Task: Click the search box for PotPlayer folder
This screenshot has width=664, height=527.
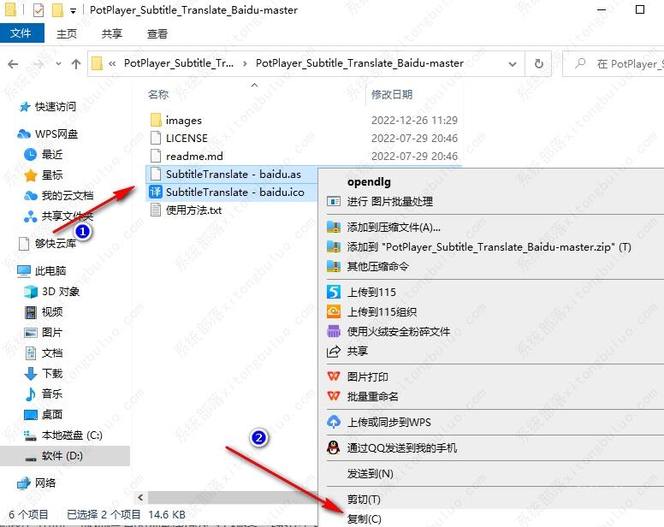Action: pyautogui.click(x=614, y=64)
